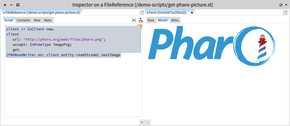The height and width of the screenshot is (126, 290).
Task: Click the print/inspect icon beside the play icon
Action: (141, 20)
